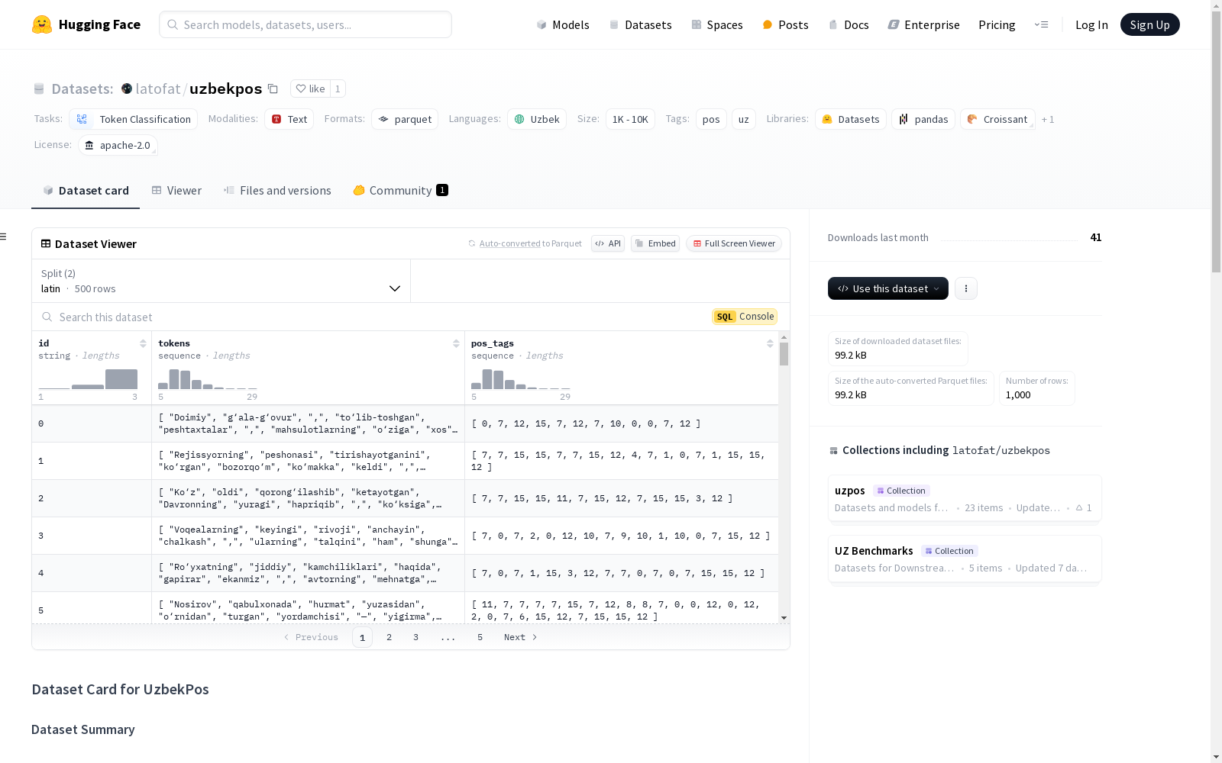The width and height of the screenshot is (1222, 763).
Task: Open the Pricing page
Action: pyautogui.click(x=997, y=24)
